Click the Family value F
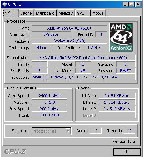Screen dimensions: 143x157 pos(39,64)
